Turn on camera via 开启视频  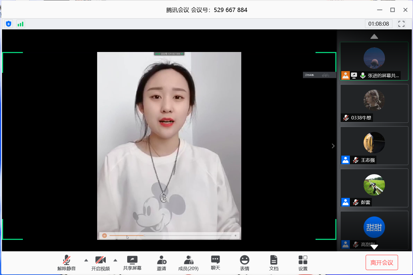[101, 263]
